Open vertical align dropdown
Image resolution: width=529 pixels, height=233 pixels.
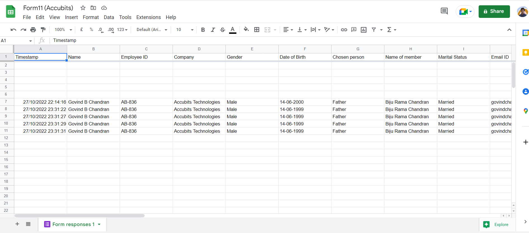[x=302, y=30]
